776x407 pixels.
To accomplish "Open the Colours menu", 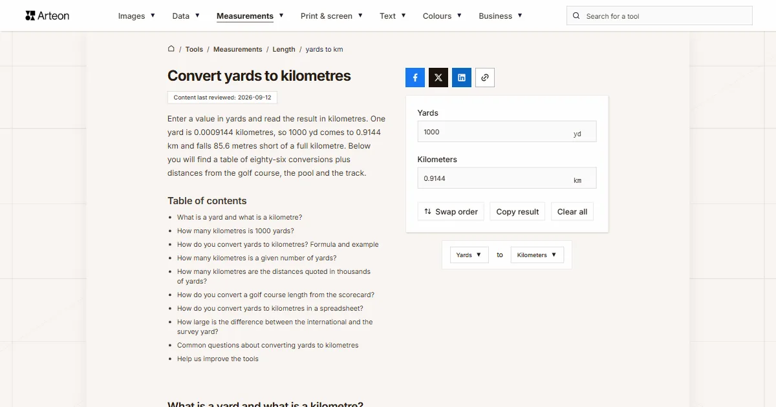I will point(442,16).
